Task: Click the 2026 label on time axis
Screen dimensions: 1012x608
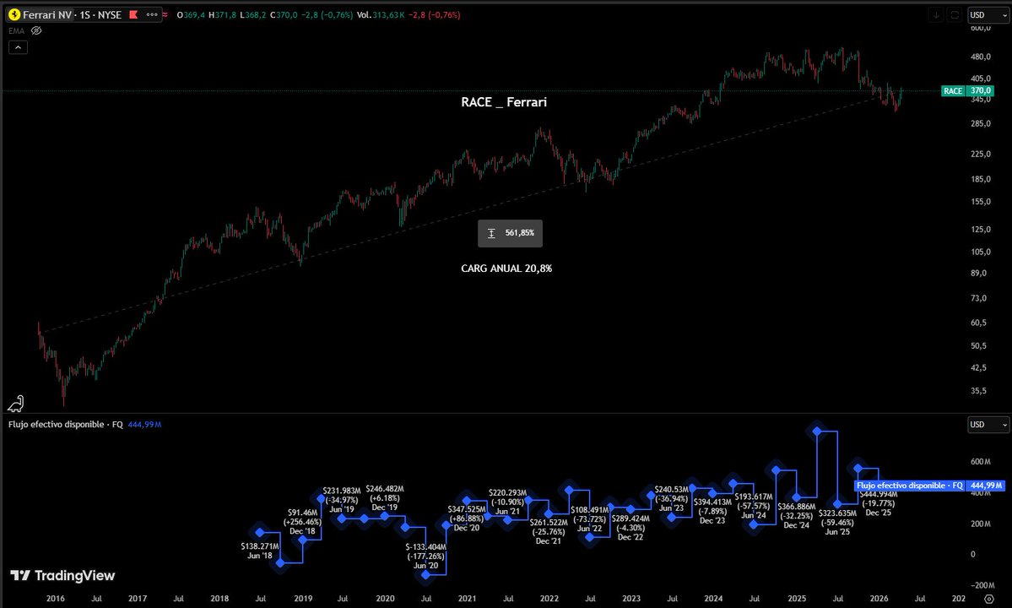Action: click(x=879, y=599)
